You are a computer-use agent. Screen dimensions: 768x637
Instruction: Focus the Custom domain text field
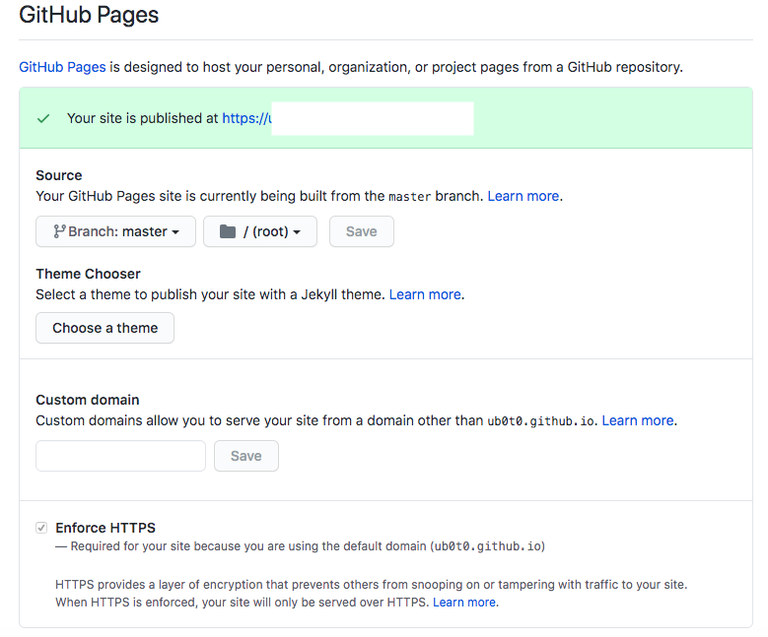120,456
